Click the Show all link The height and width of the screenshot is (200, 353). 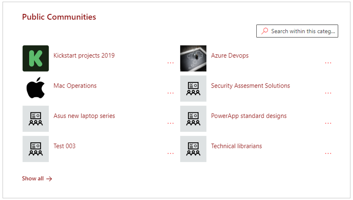(37, 179)
